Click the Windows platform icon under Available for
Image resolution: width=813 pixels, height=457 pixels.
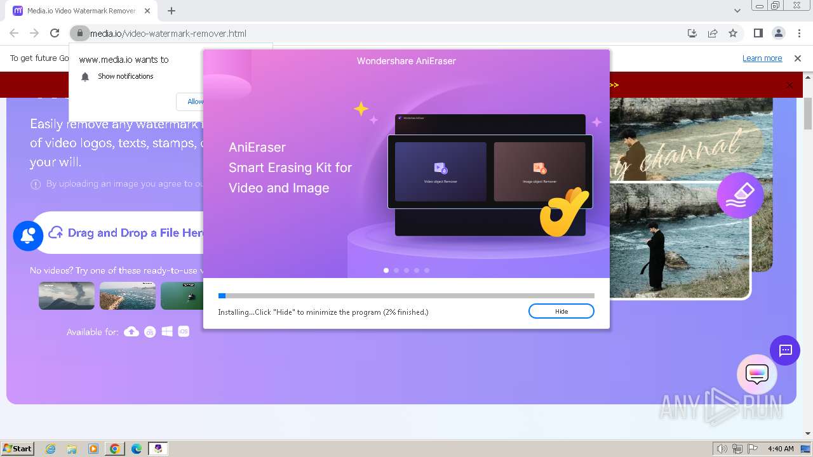[x=167, y=331]
